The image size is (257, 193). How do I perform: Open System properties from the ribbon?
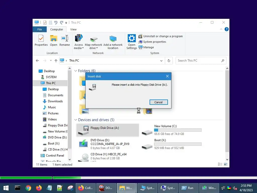[152, 42]
